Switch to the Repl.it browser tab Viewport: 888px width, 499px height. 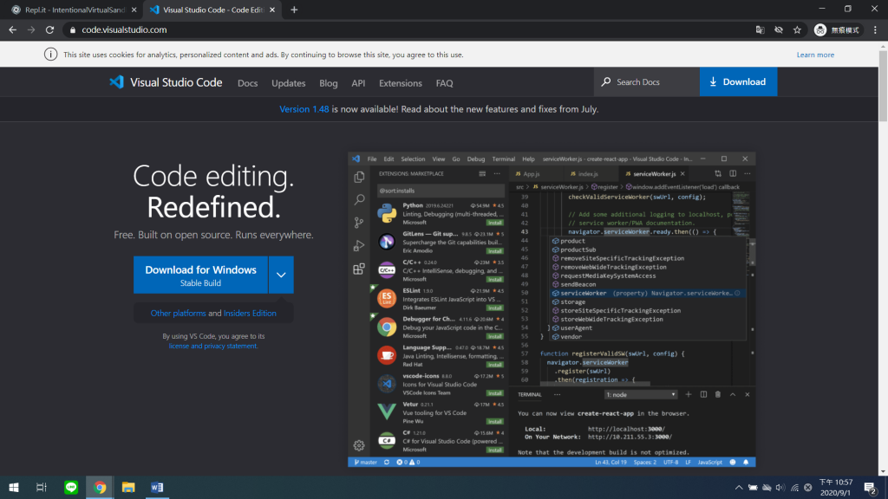click(x=74, y=10)
